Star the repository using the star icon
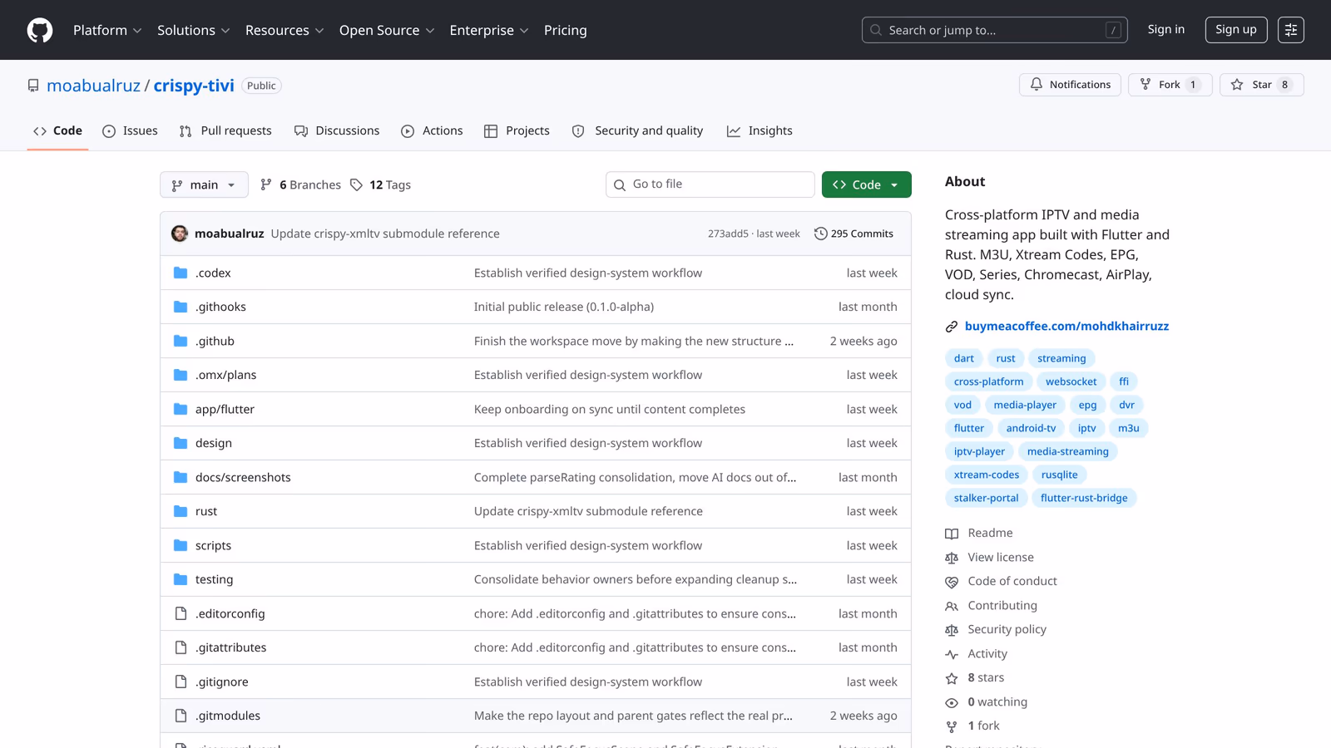Screen dimensions: 1331x748 [1237, 84]
